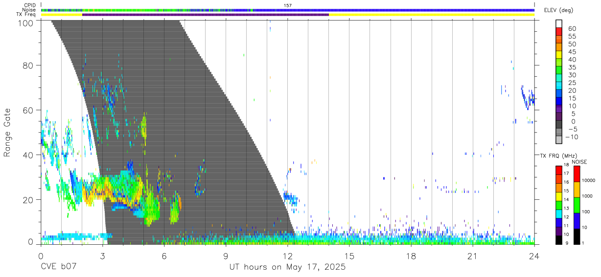Image resolution: width=601 pixels, height=277 pixels.
Task: Click the '10000' label on the NOISE color bar
Action: point(589,180)
